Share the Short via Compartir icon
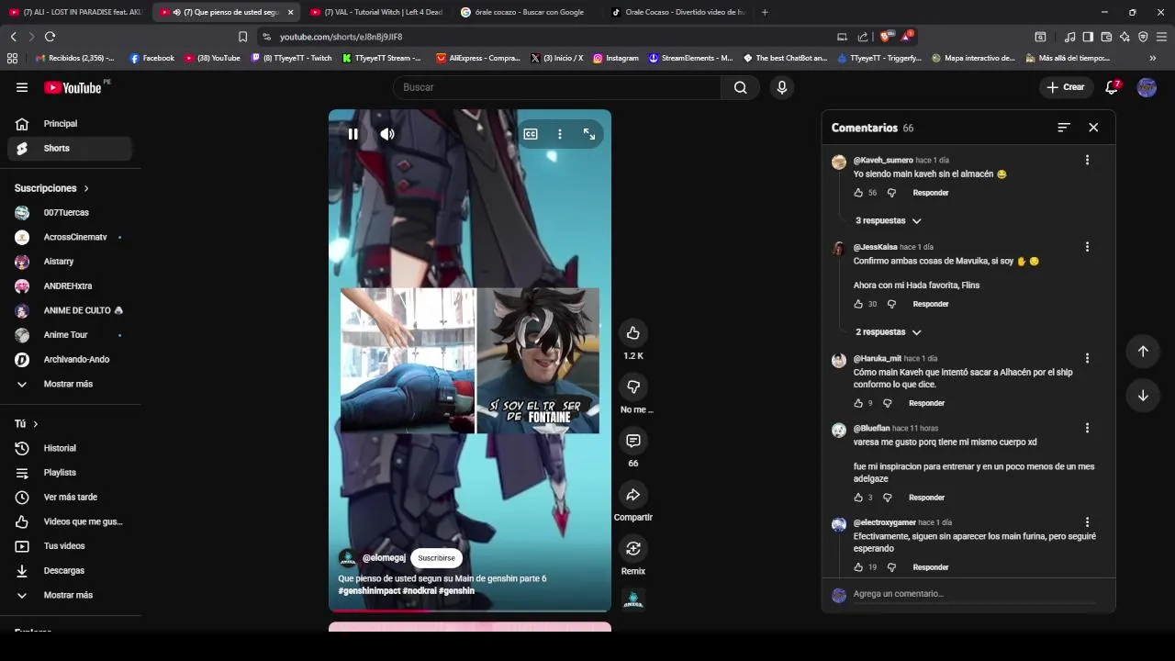This screenshot has height=661, width=1175. click(632, 495)
